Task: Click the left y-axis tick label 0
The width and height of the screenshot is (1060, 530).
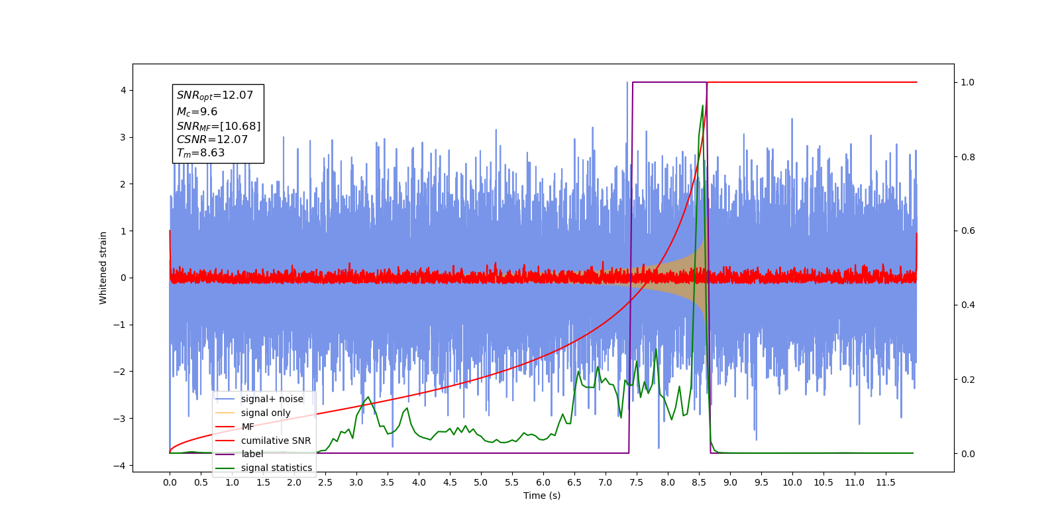Action: coord(123,278)
